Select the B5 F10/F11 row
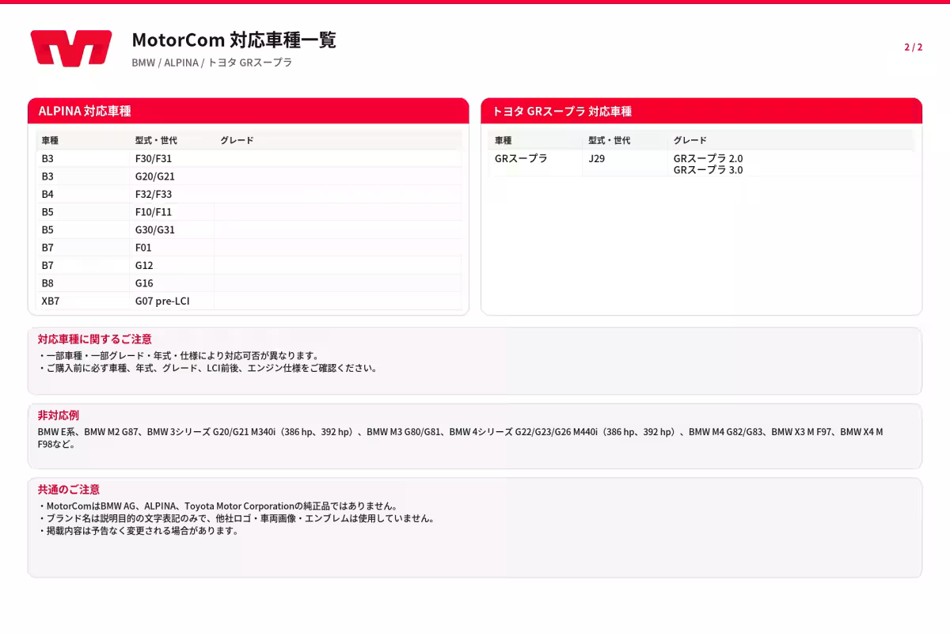 (249, 212)
